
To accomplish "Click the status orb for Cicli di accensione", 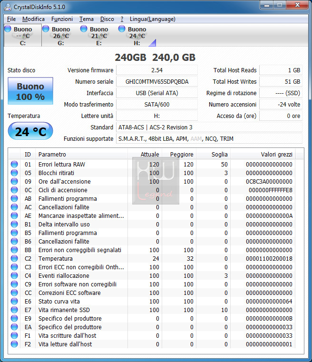I will click(x=14, y=190).
